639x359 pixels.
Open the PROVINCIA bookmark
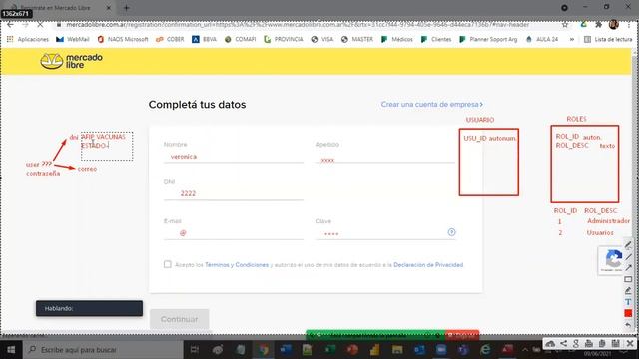click(284, 40)
